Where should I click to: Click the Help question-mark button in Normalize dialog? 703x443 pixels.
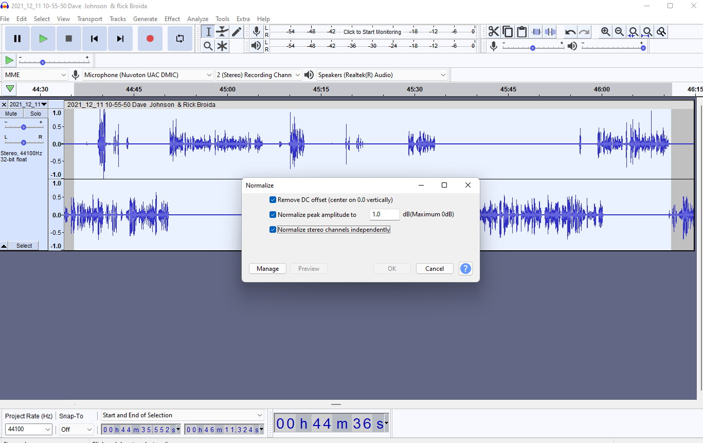point(465,268)
